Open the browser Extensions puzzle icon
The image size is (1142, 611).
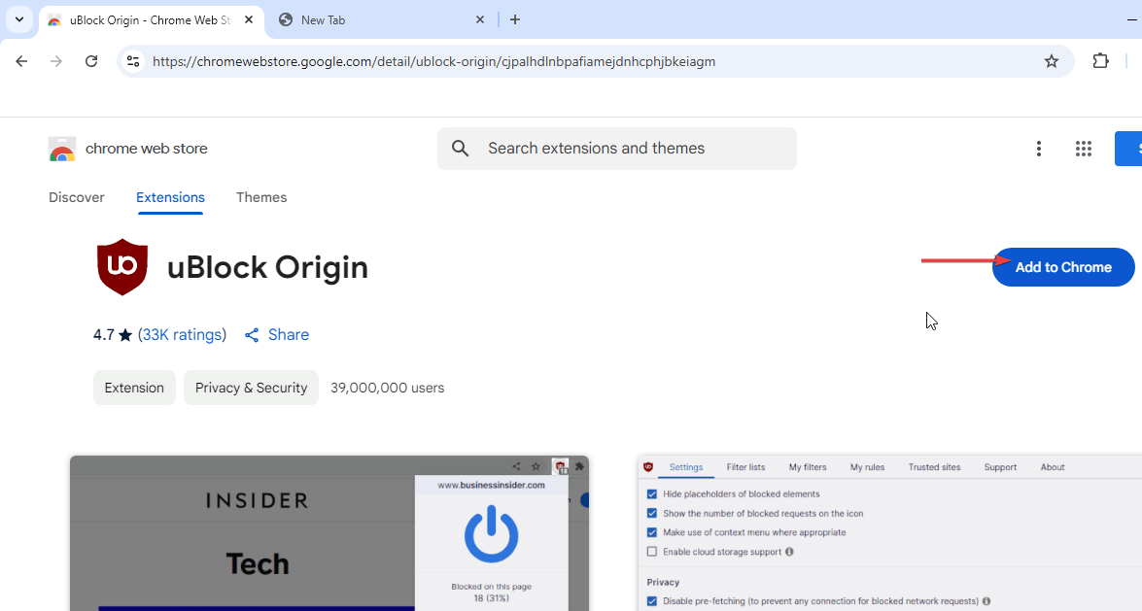(1100, 61)
